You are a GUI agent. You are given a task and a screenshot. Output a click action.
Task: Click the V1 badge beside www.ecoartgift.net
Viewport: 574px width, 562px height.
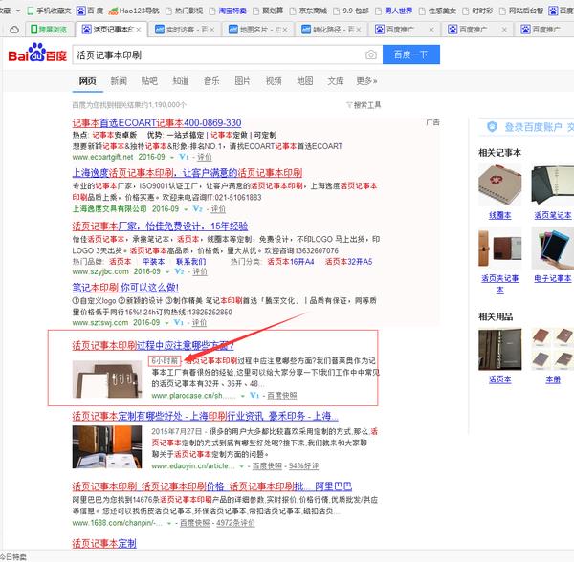pyautogui.click(x=184, y=158)
